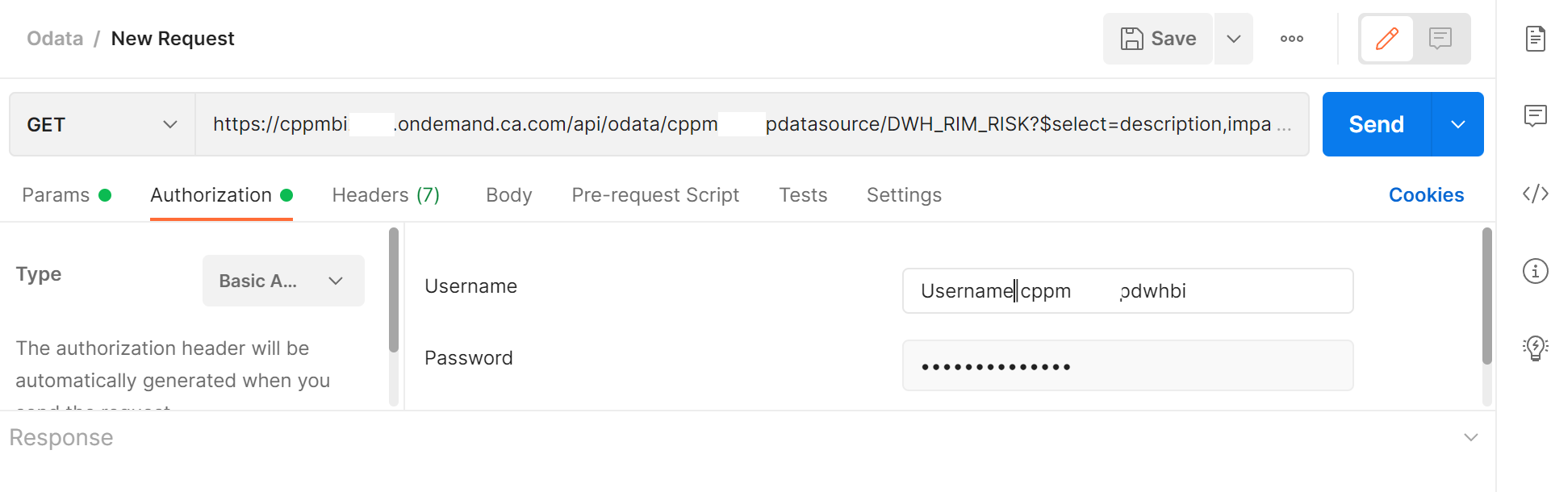Click the Save button
This screenshot has width=1551, height=492.
pos(1158,39)
